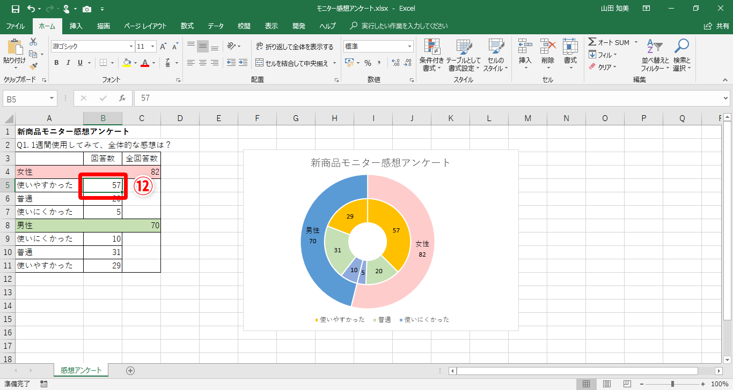This screenshot has height=390, width=733.
Task: Switch to Page Break Preview in status bar
Action: (x=626, y=384)
